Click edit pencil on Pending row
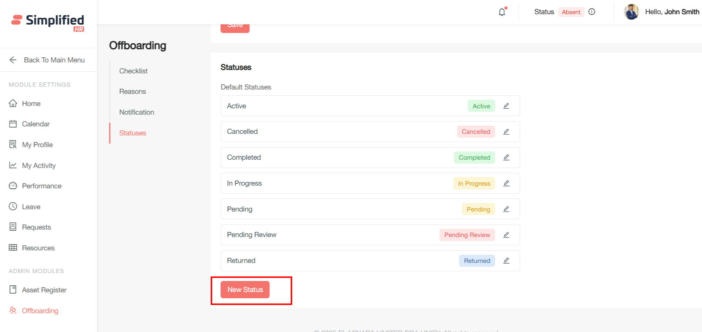Screen dimensions: 702x332 click(506, 209)
